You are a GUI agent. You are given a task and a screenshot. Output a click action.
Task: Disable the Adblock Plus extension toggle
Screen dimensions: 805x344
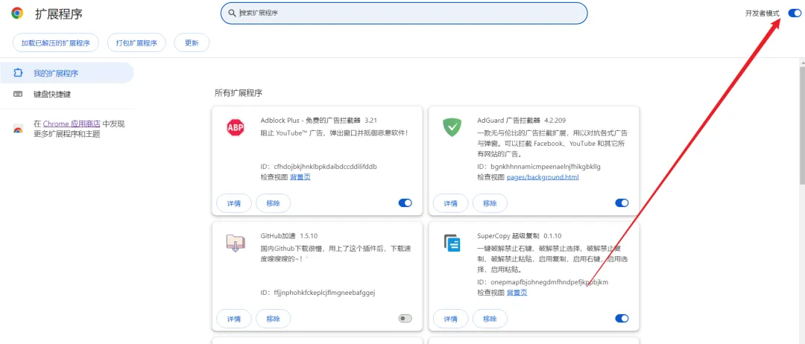pyautogui.click(x=405, y=203)
